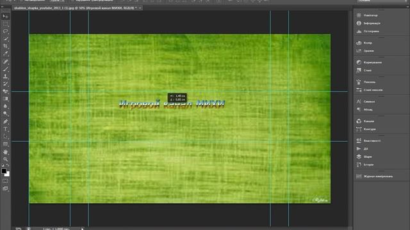
Task: Open the background color picker
Action: coord(8,174)
